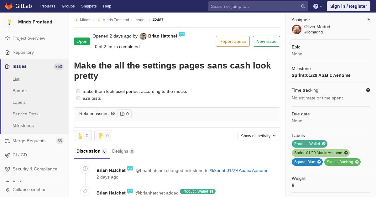Image resolution: width=376 pixels, height=197 pixels.
Task: Give a thumbs down reaction
Action: (103, 136)
